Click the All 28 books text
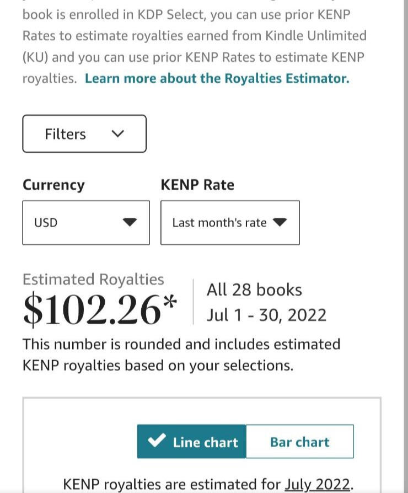Image resolution: width=408 pixels, height=493 pixels. tap(254, 290)
